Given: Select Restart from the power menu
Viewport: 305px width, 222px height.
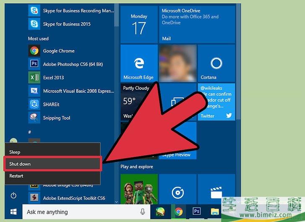Looking at the screenshot, I should pos(17,176).
